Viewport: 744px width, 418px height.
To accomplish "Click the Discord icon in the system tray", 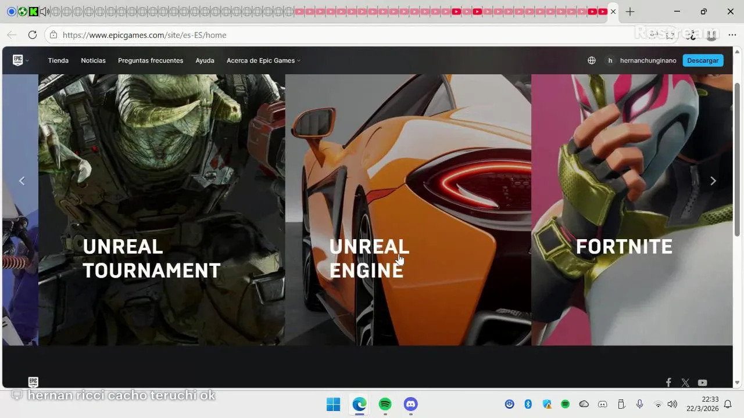I will [x=603, y=404].
